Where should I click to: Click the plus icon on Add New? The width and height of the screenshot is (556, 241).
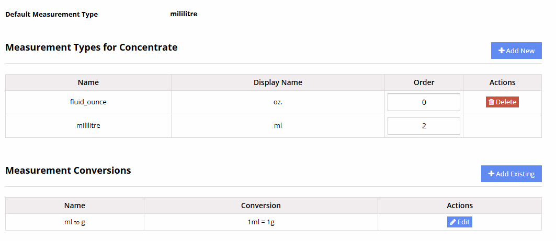[x=501, y=51]
